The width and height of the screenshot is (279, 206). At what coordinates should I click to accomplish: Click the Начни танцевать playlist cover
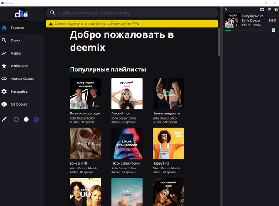168,93
